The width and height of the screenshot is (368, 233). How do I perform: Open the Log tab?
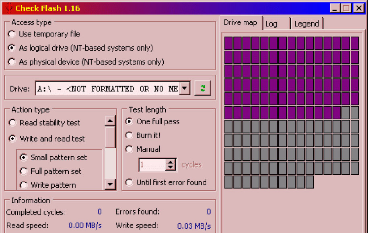click(277, 24)
